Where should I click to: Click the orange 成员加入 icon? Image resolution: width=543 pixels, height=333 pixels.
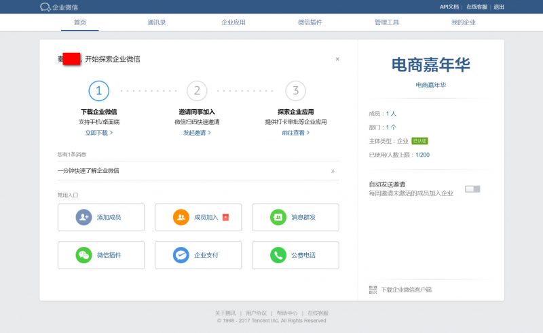click(181, 218)
